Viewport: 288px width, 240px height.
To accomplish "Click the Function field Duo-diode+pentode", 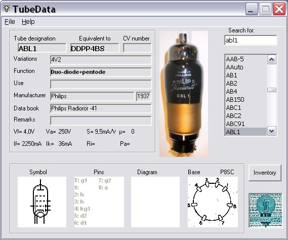I will (x=101, y=72).
